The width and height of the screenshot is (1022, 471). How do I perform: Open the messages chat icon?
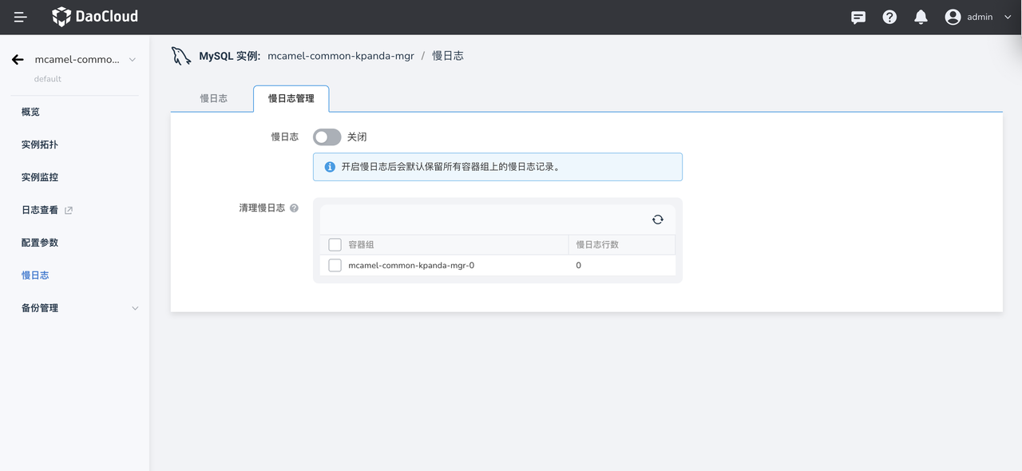pos(858,17)
